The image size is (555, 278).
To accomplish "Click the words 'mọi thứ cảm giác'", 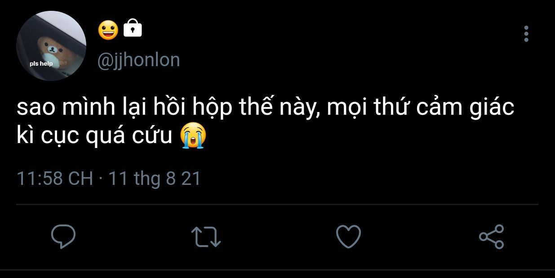I will (420, 108).
